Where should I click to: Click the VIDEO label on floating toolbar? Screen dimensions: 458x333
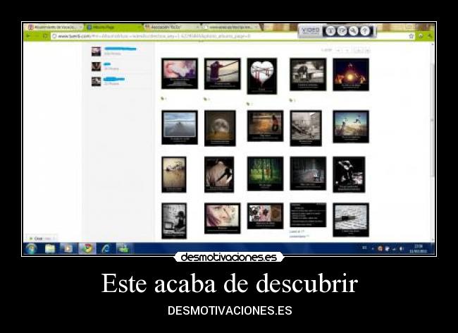click(x=310, y=30)
